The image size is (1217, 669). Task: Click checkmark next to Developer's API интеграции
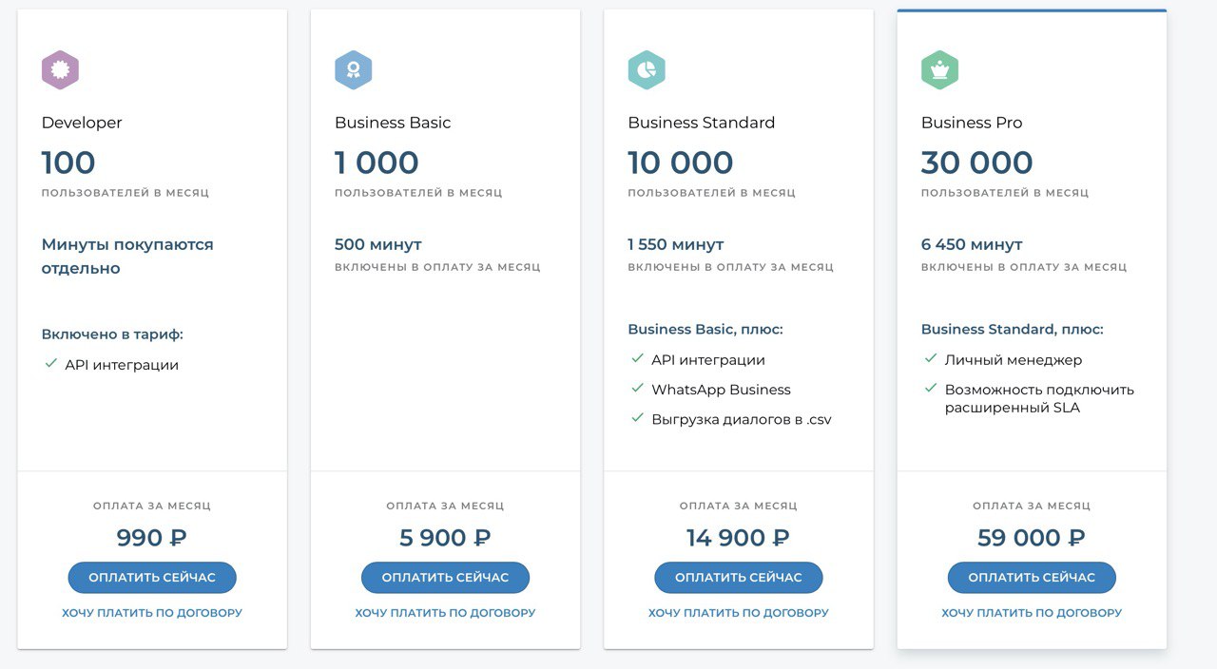[51, 363]
